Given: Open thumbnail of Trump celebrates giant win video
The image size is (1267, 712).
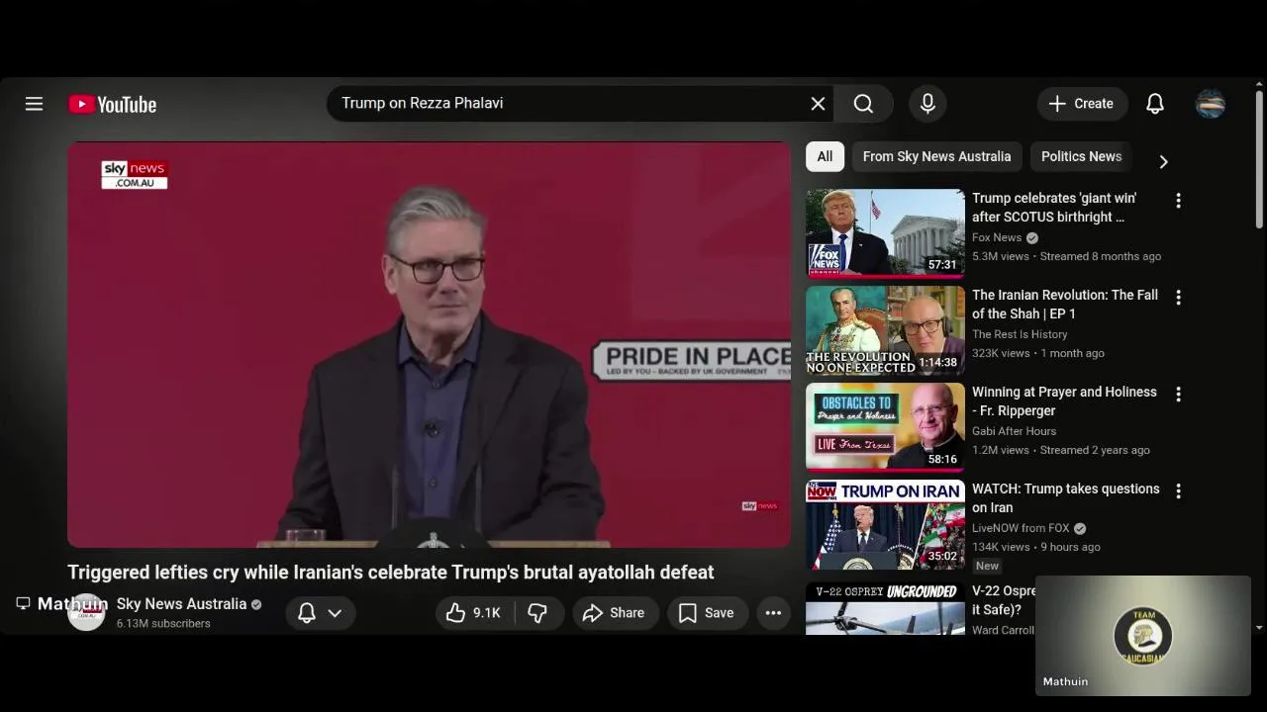Looking at the screenshot, I should (885, 233).
